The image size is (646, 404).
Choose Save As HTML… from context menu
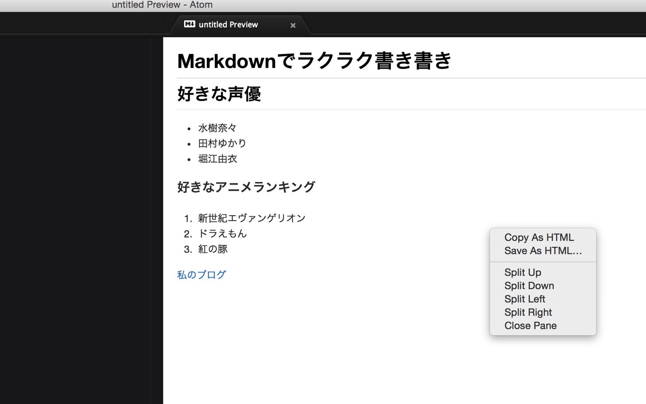point(543,251)
